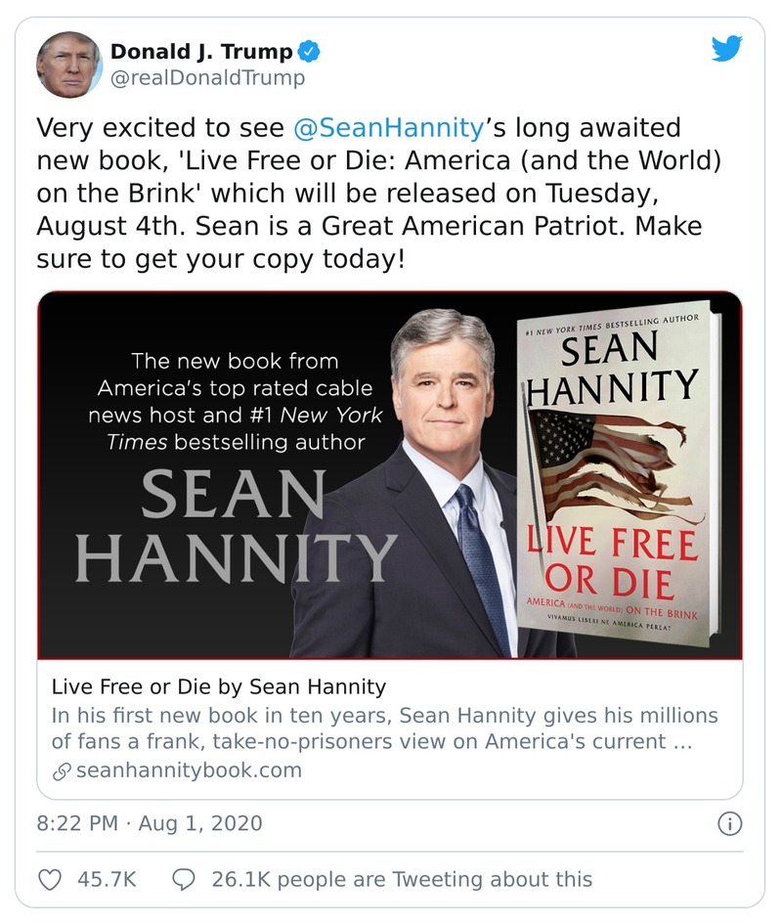Click the Twitter bird logo
This screenshot has height=924, width=782.
pos(726,49)
